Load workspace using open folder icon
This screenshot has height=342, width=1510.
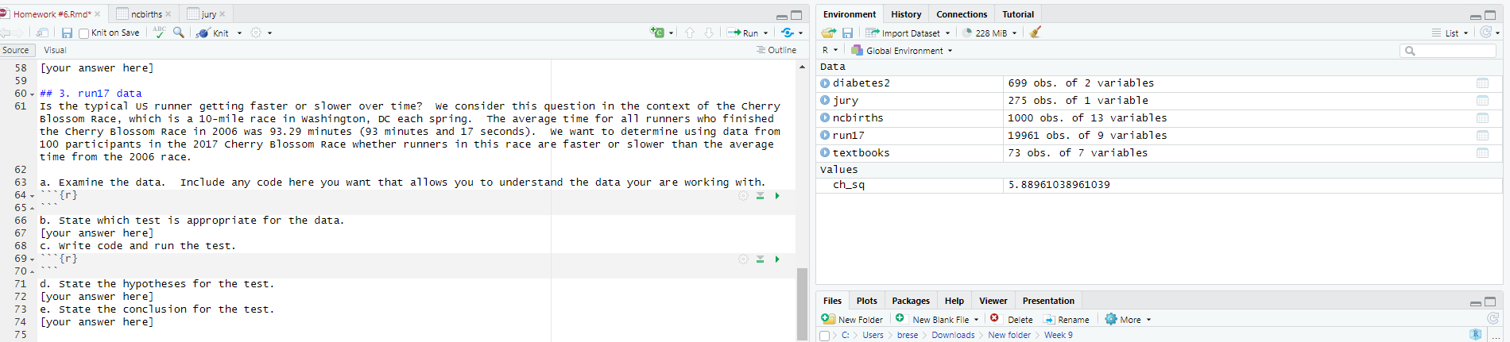click(829, 33)
